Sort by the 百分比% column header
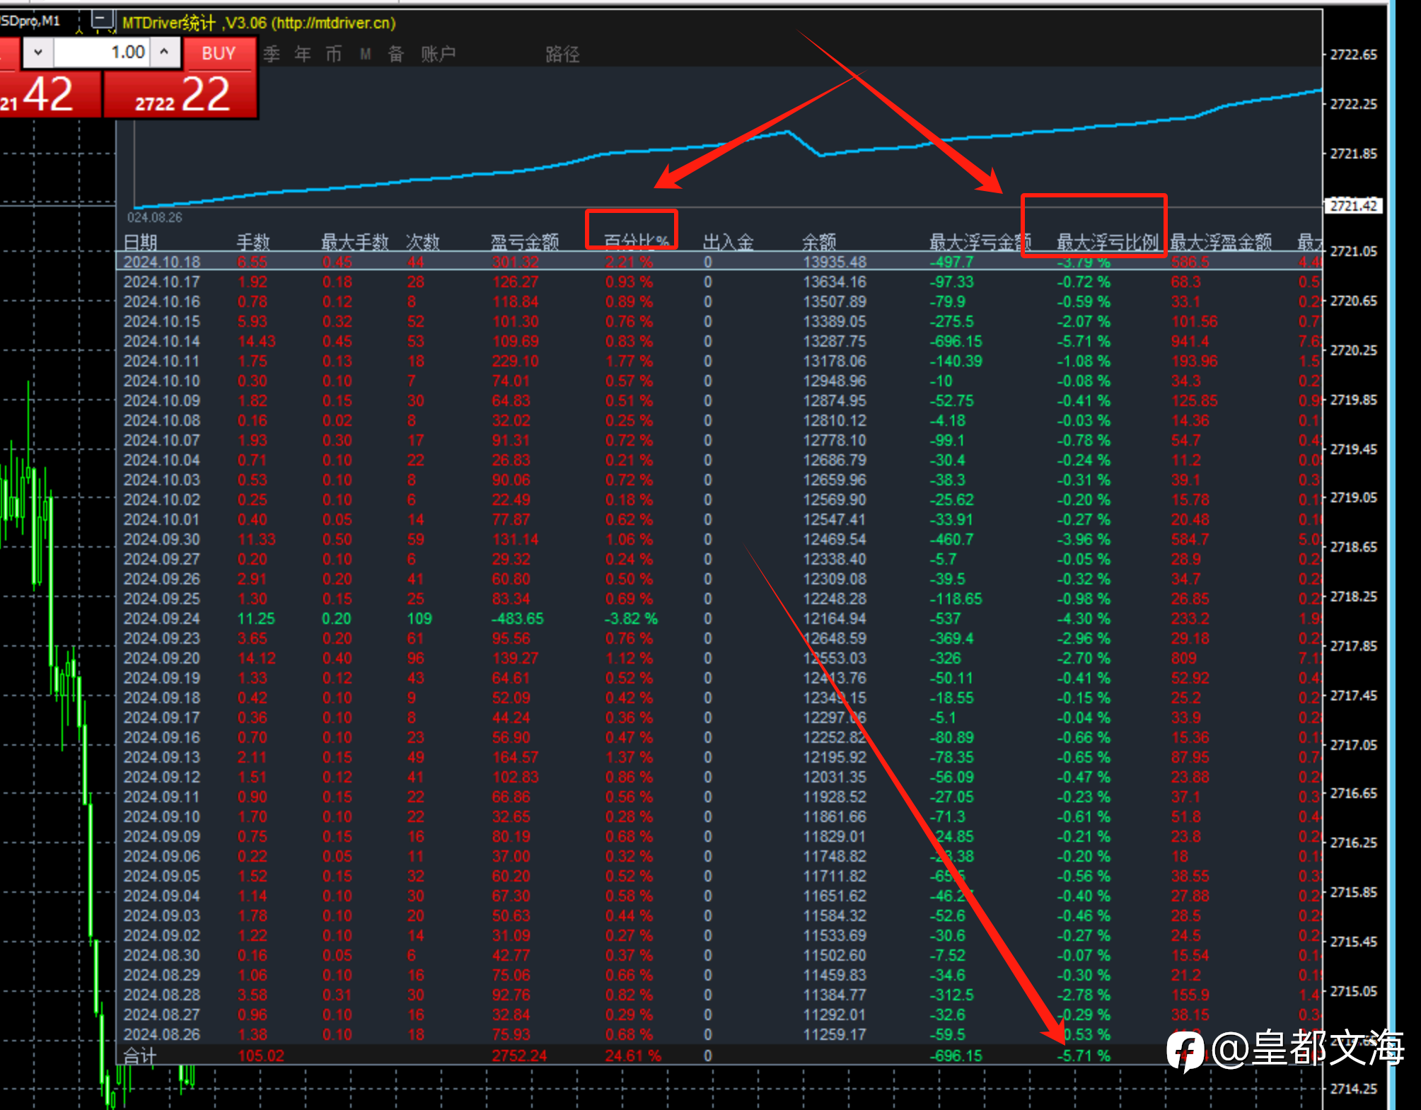 click(636, 242)
